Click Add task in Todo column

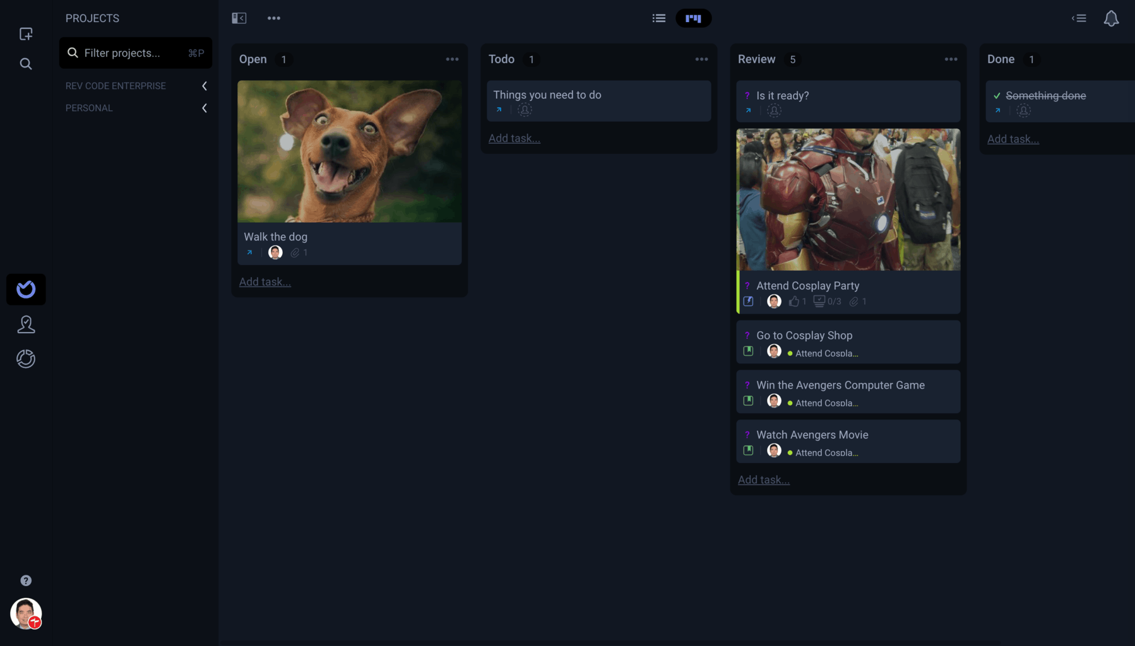point(514,139)
